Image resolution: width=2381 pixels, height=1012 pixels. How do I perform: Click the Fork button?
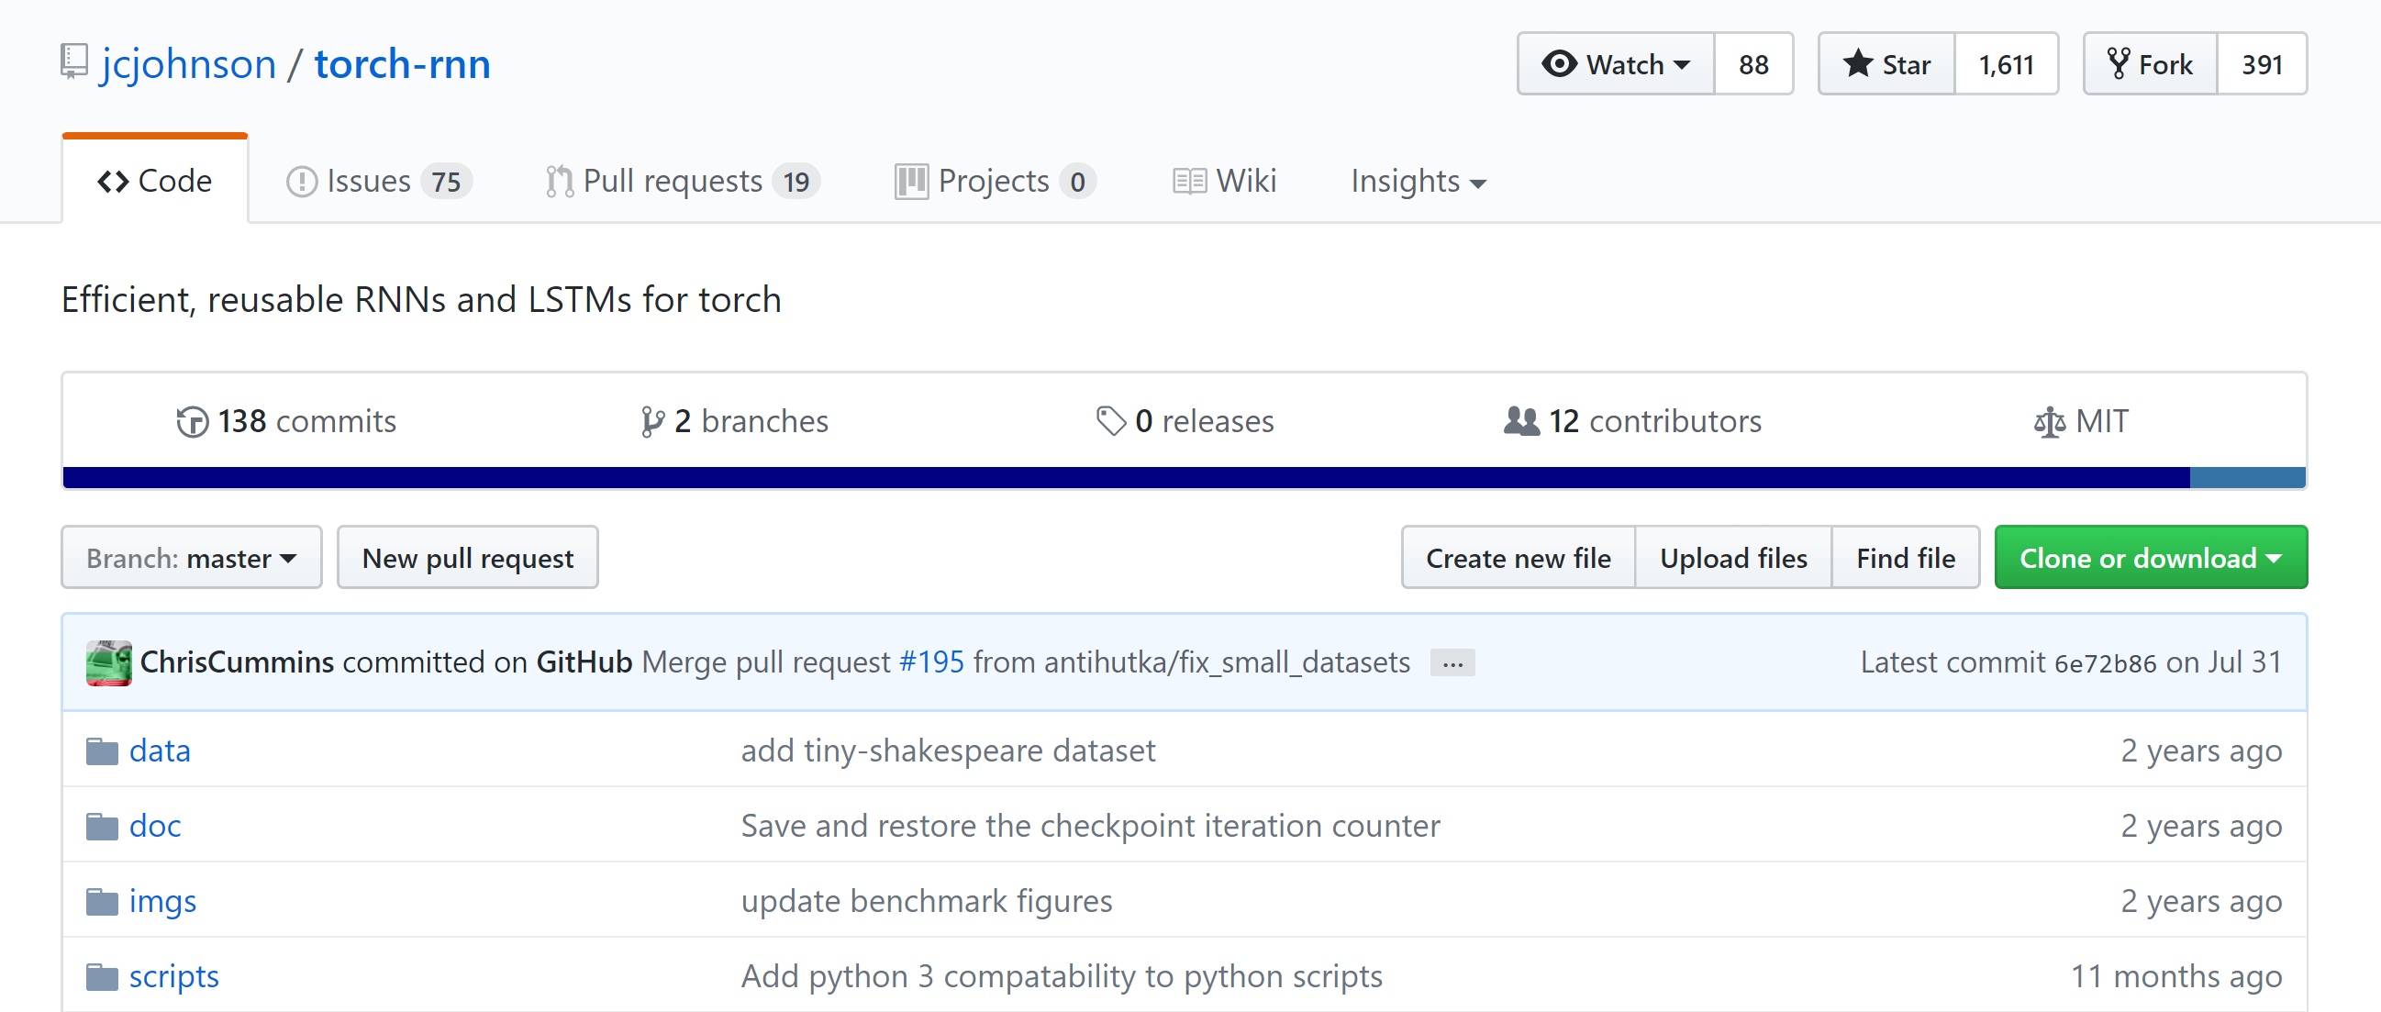[x=2150, y=64]
